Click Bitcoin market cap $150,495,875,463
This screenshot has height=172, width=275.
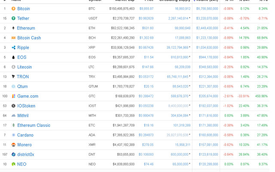122,9
